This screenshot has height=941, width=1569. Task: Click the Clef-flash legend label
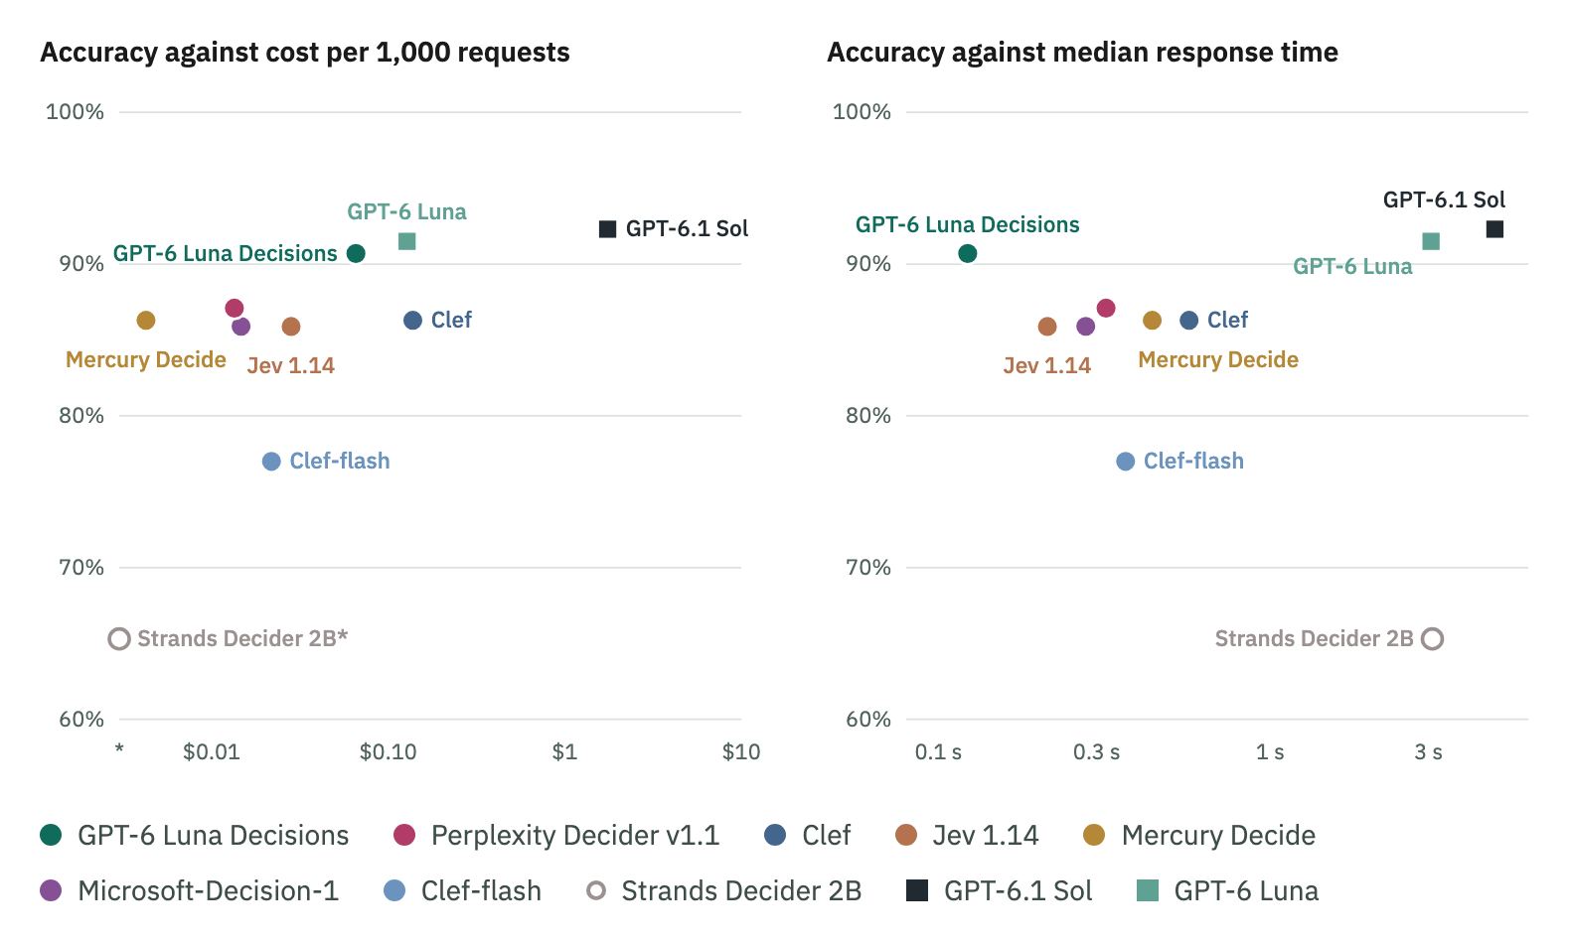[x=481, y=890]
